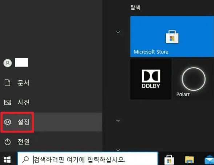The image size is (214, 165).
Task: Click the Windows Start button
Action: coord(7,160)
